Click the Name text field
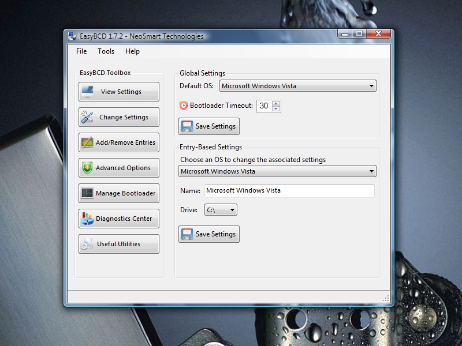462x346 pixels. coord(289,191)
